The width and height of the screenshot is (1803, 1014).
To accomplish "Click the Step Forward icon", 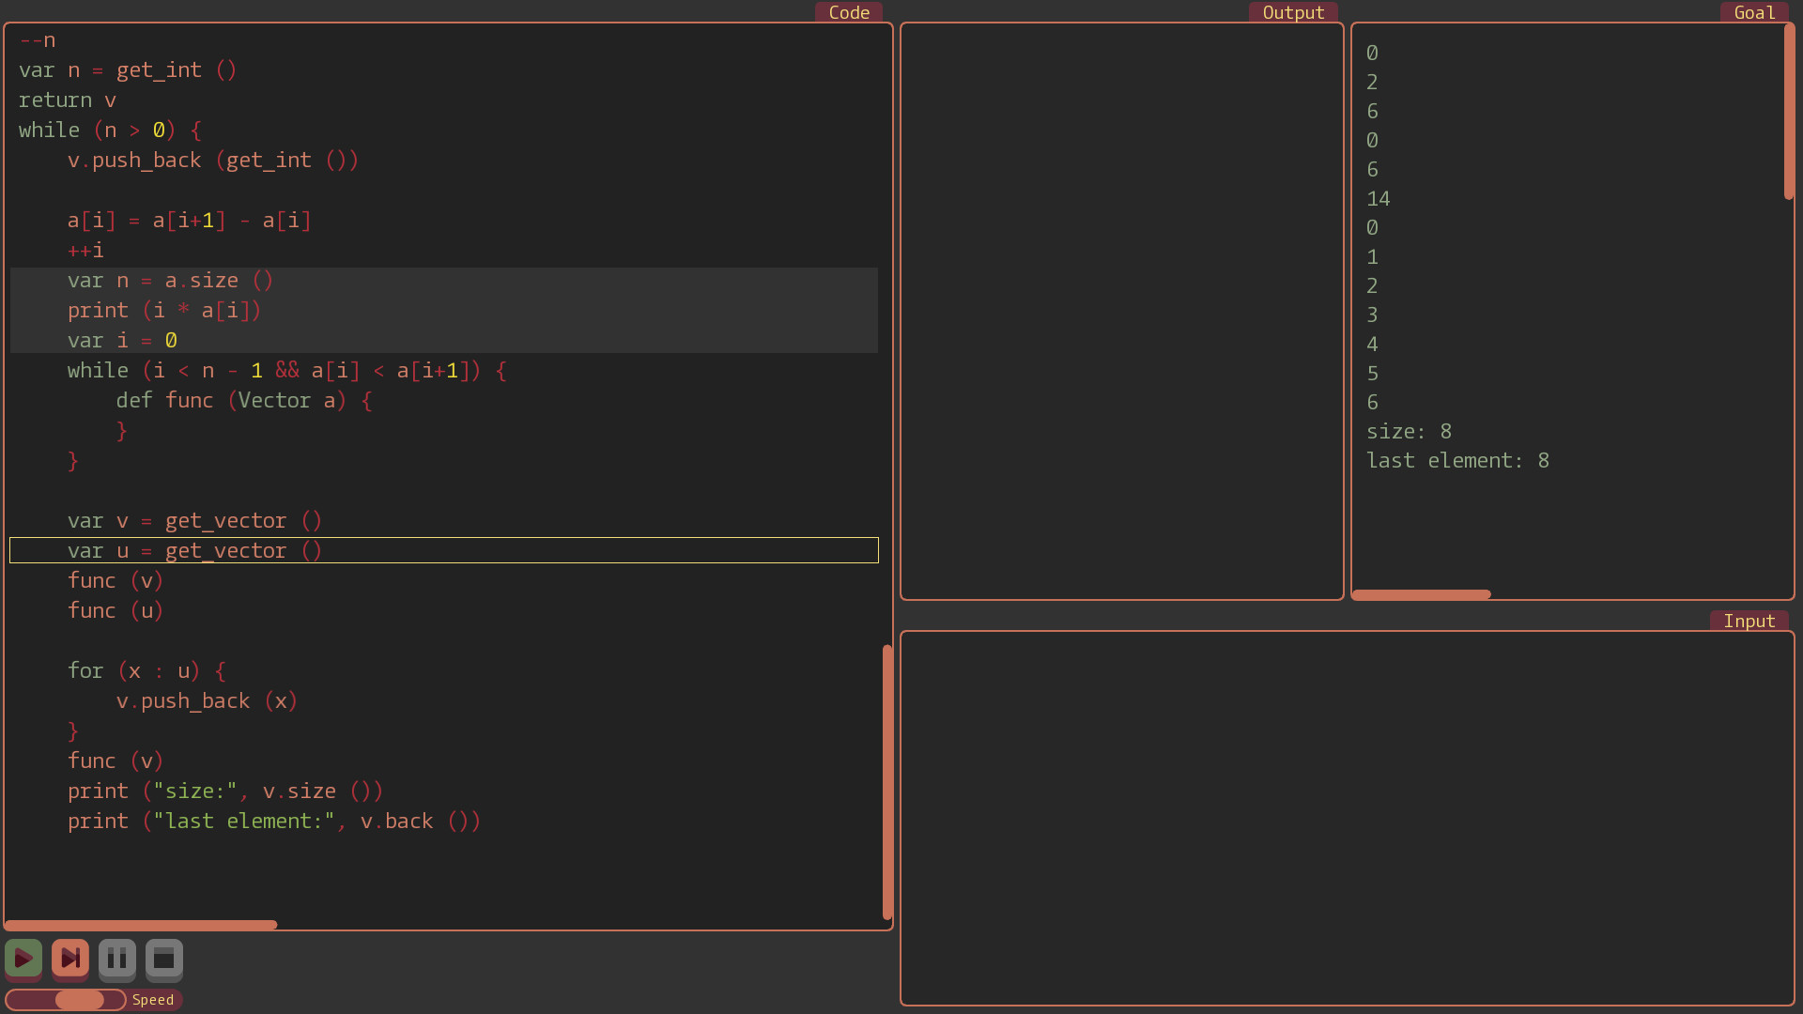I will [70, 959].
